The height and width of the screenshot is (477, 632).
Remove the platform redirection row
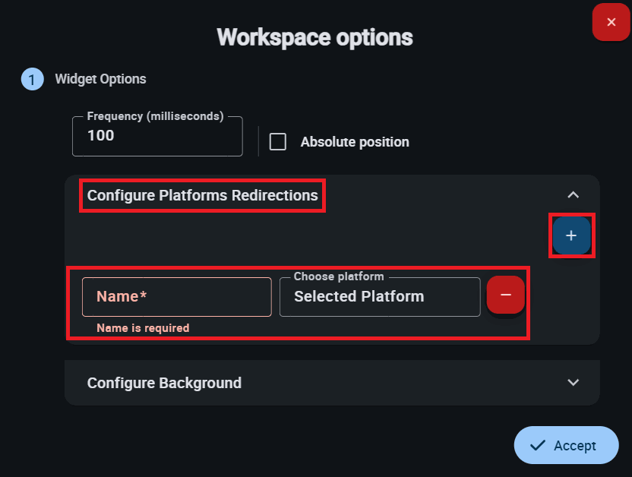pyautogui.click(x=505, y=295)
